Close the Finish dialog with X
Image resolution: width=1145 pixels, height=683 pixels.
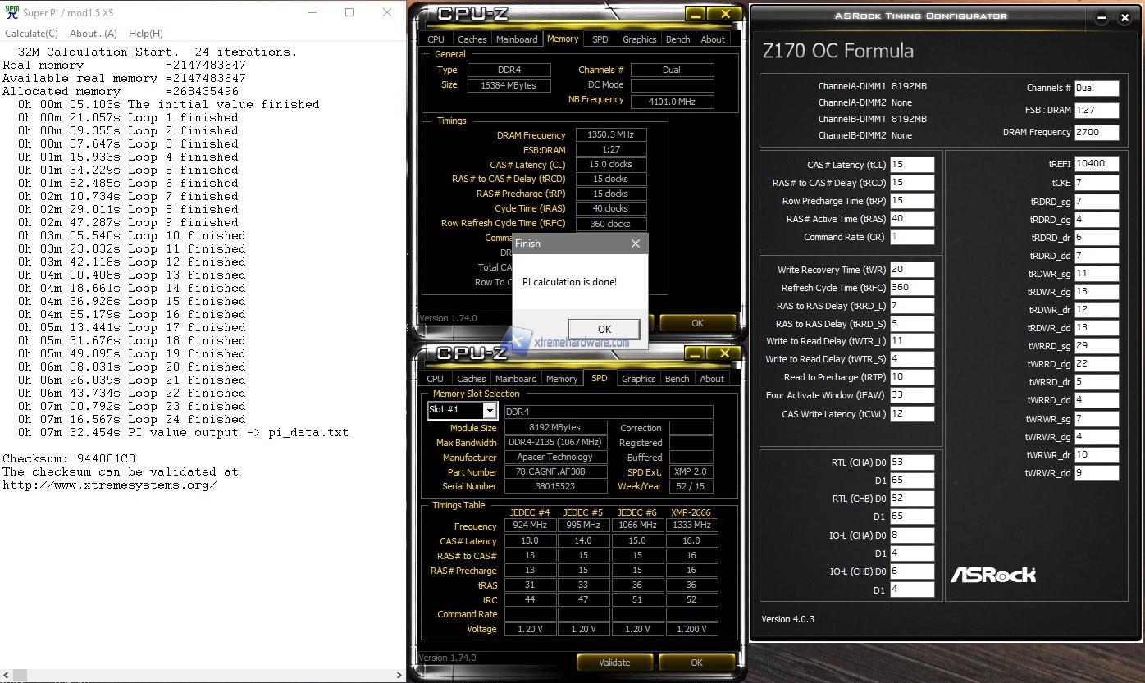(x=635, y=244)
